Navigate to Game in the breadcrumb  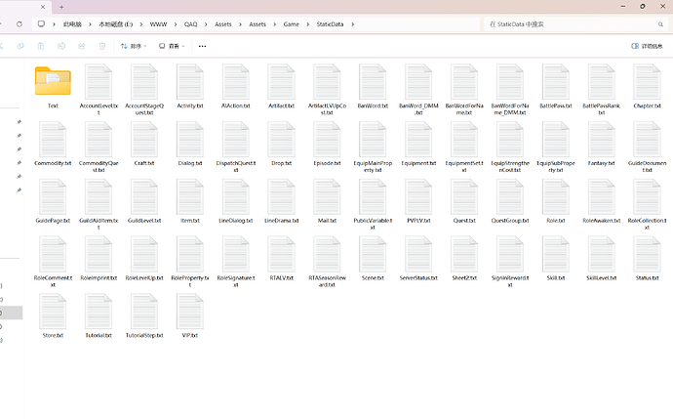291,24
